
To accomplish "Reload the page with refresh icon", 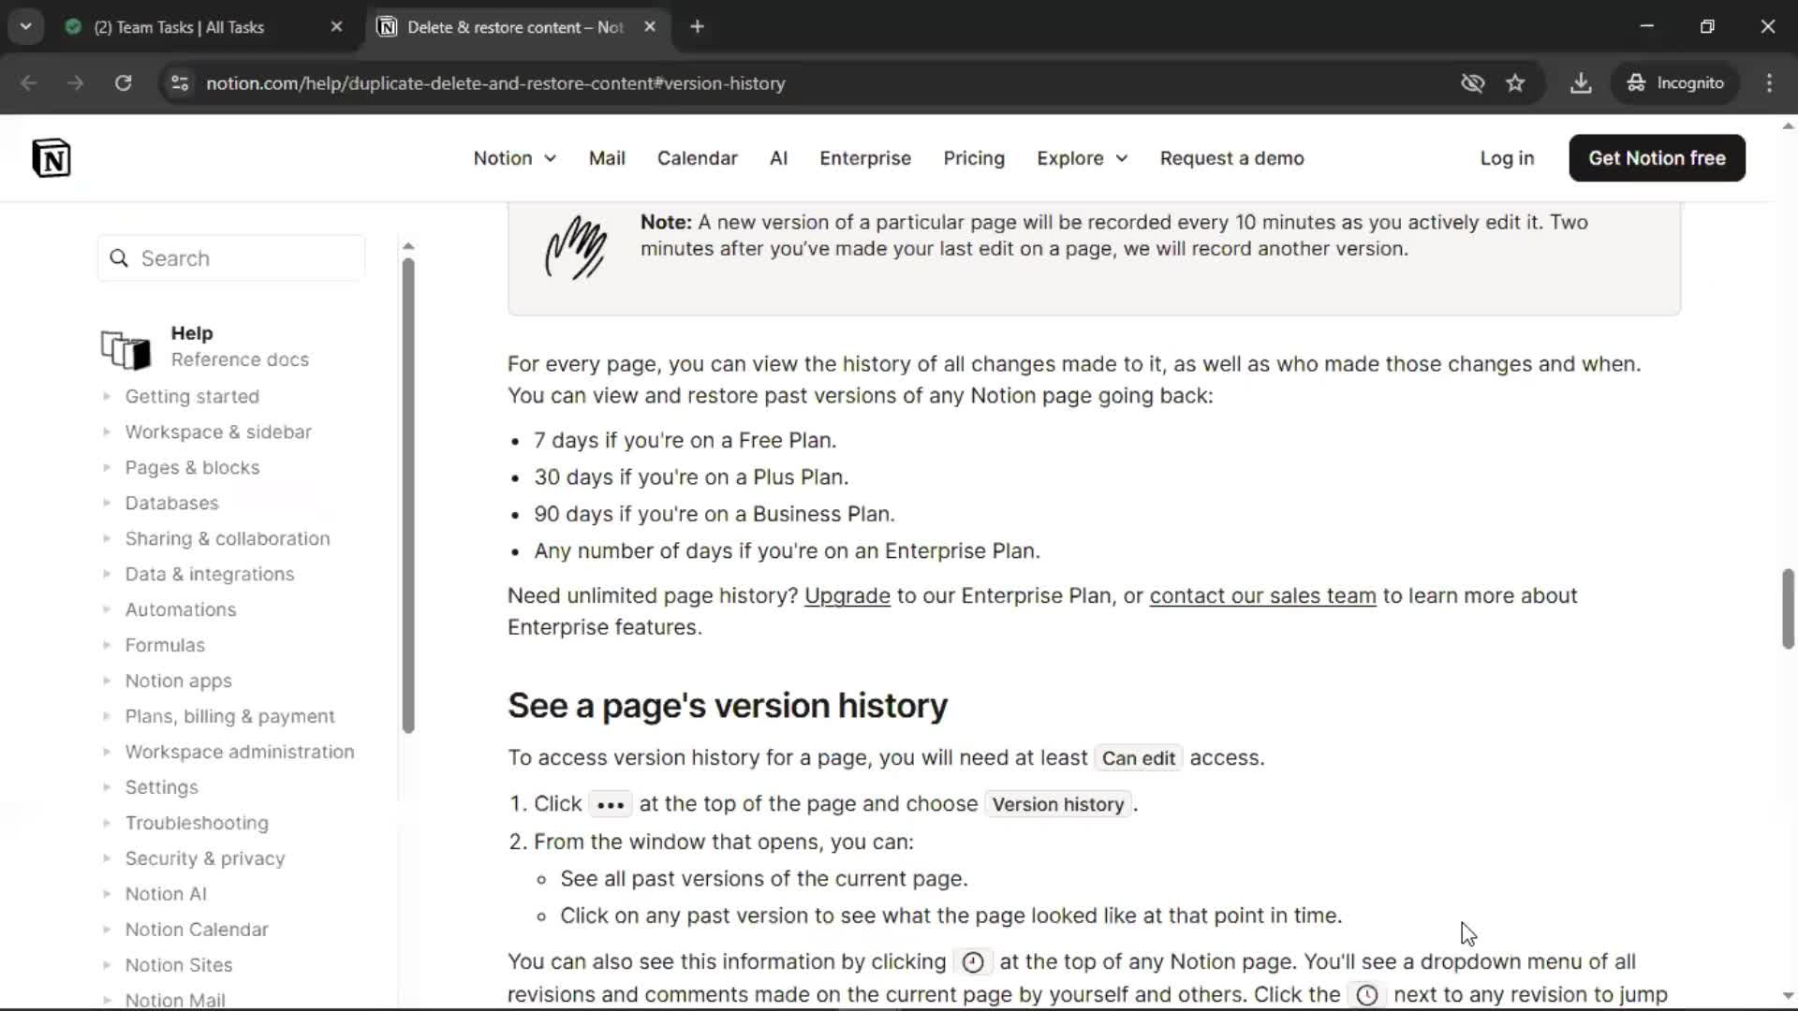I will tap(123, 82).
